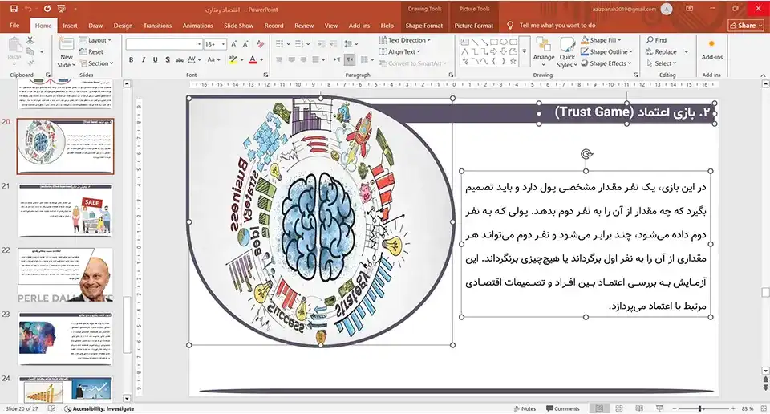This screenshot has width=770, height=414.
Task: Increase font size with the large A icon
Action: pyautogui.click(x=234, y=44)
